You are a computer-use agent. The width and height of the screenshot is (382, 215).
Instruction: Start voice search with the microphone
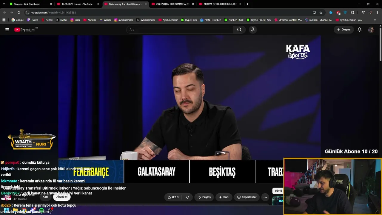coord(253,30)
